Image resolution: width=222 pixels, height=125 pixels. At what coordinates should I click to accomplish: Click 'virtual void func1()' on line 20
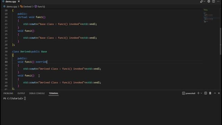(32, 17)
